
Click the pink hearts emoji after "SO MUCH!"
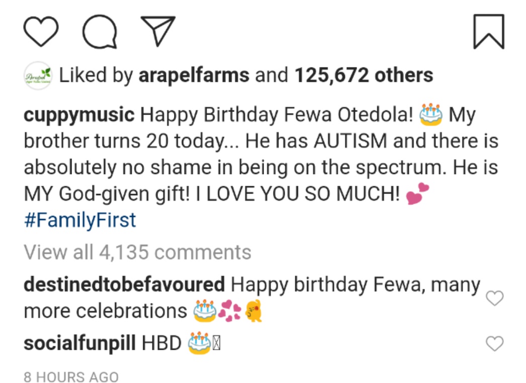coord(417,194)
